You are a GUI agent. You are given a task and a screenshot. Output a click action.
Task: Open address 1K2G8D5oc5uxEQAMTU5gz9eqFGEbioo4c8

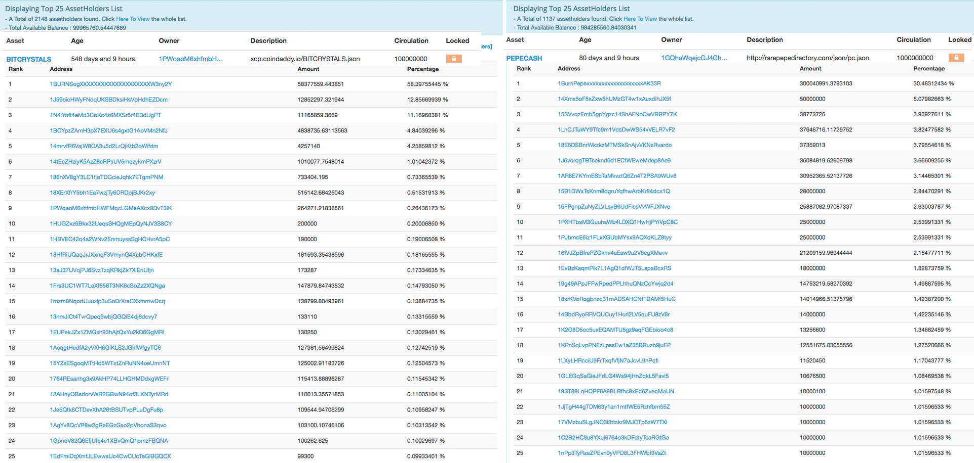(615, 330)
